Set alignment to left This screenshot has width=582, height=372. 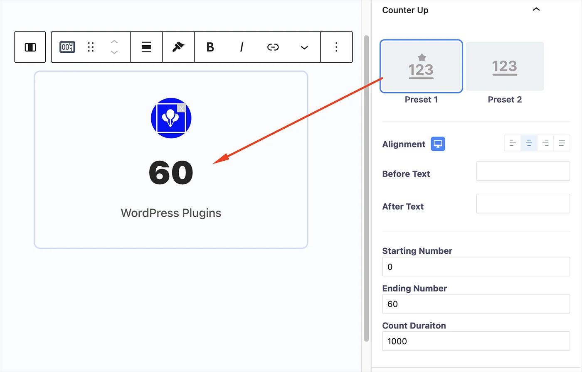tap(513, 143)
